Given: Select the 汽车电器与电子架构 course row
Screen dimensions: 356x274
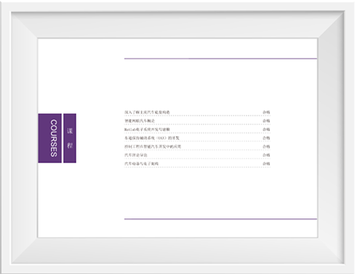Looking at the screenshot, I should (197, 164).
